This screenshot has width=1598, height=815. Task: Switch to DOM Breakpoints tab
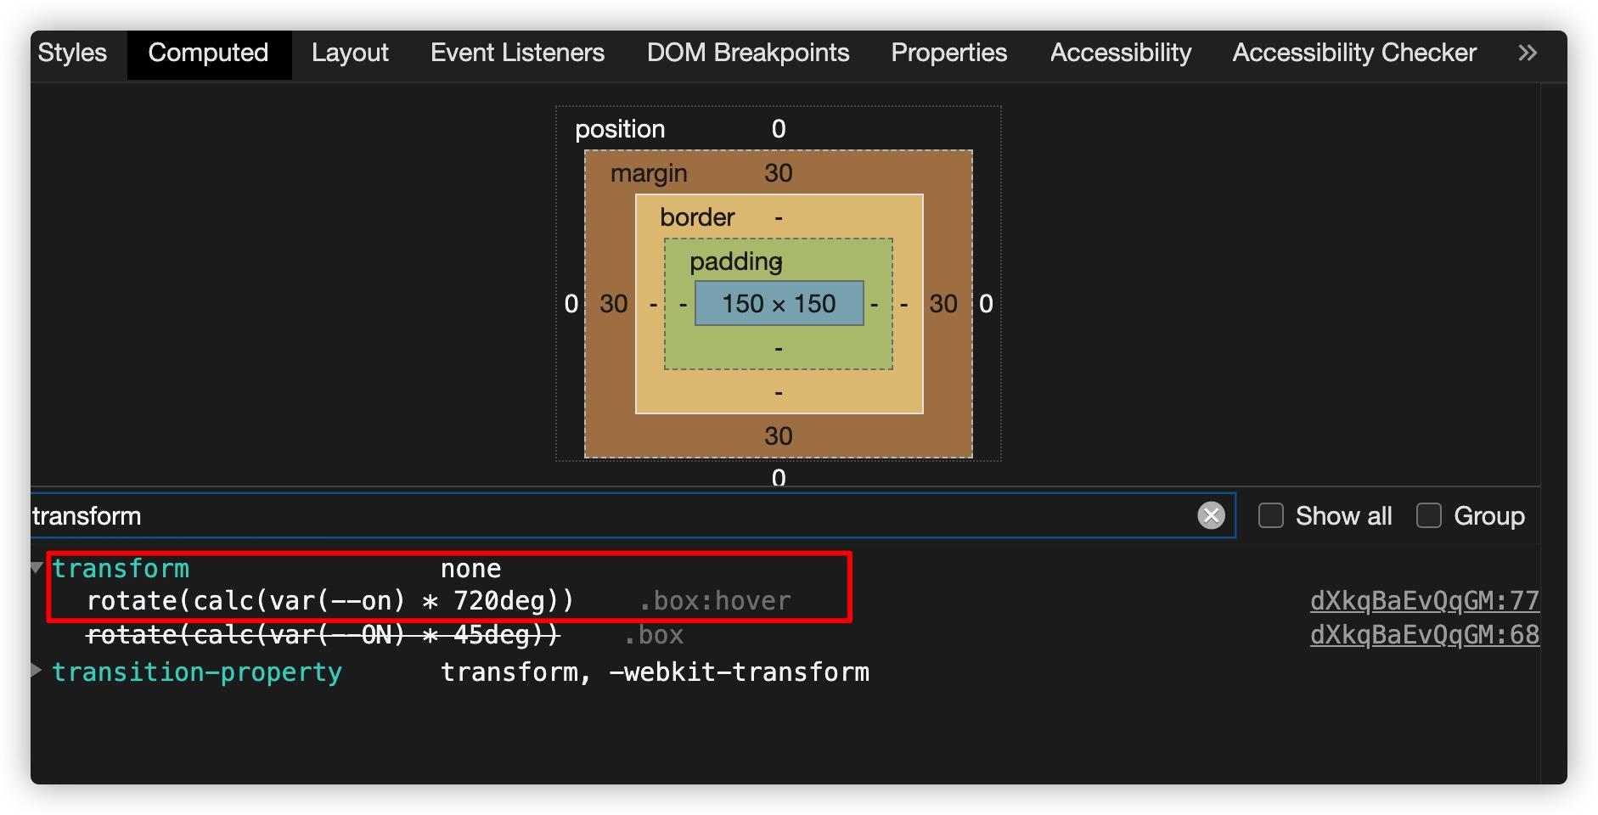(748, 53)
